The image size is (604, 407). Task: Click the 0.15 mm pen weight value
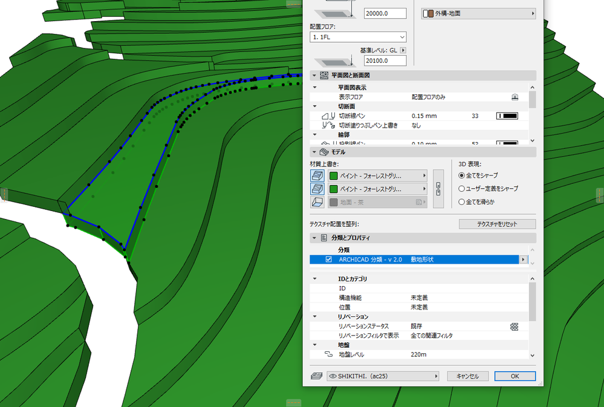[x=424, y=116]
